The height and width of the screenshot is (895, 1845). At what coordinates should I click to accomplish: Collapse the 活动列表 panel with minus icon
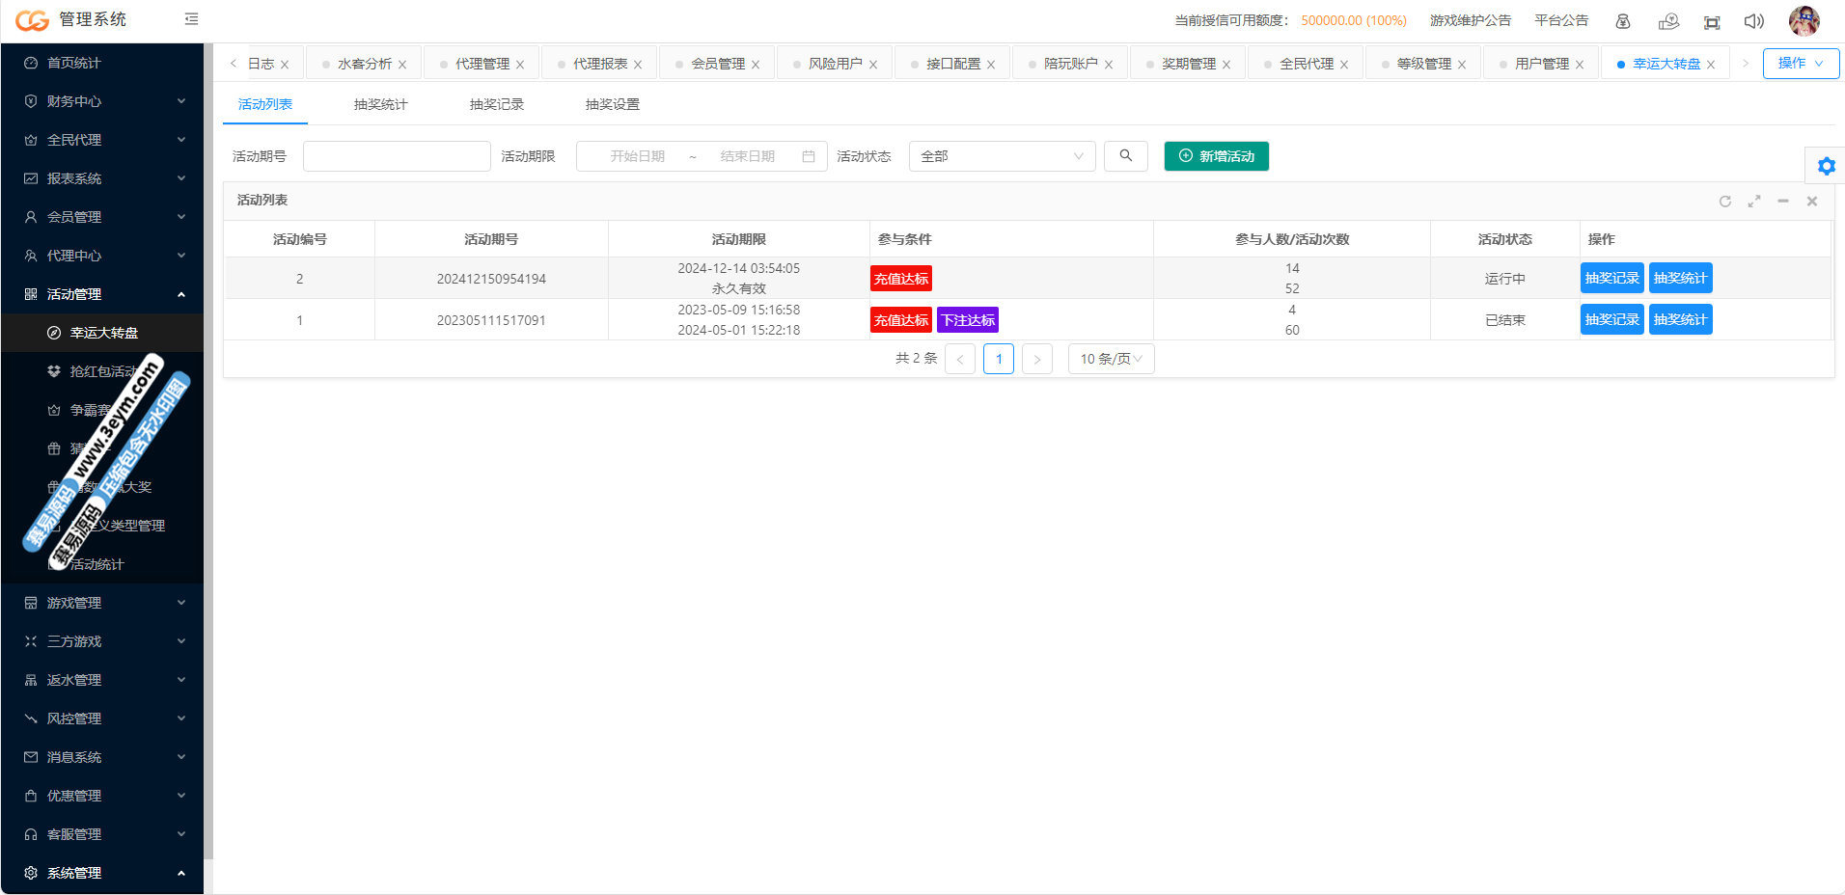pyautogui.click(x=1782, y=202)
